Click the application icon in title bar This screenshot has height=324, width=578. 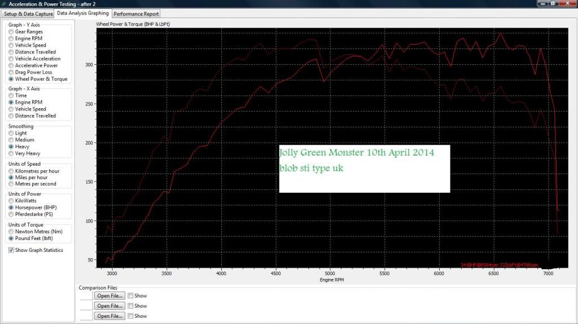click(5, 4)
